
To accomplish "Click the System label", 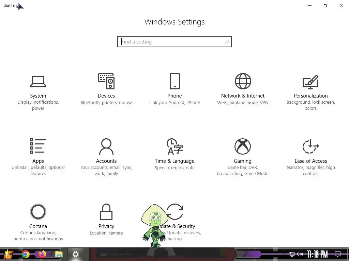I will 38,95.
